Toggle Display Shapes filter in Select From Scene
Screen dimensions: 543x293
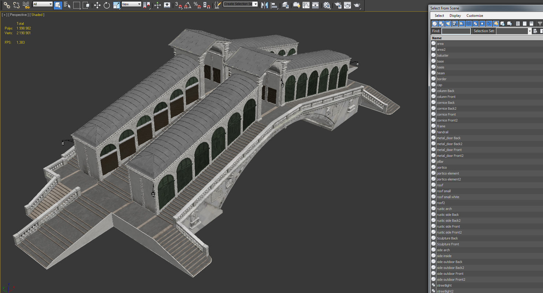[441, 23]
